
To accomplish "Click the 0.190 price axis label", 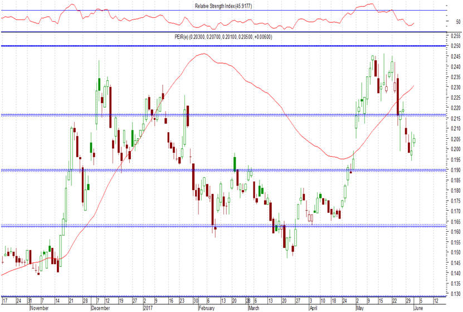I will (x=456, y=170).
